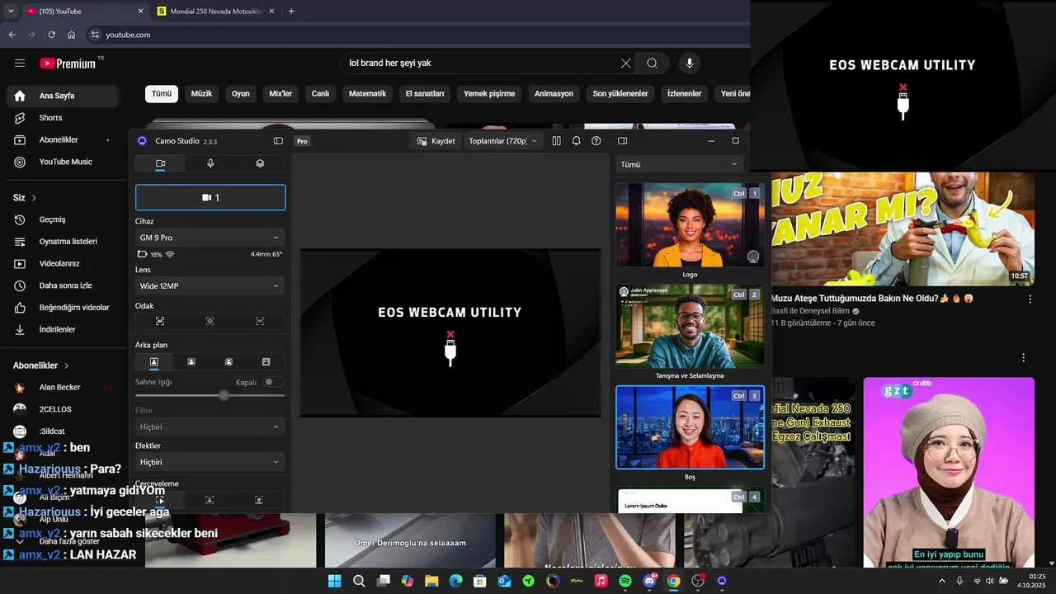This screenshot has height=594, width=1056.
Task: Open Ana Sayfa in YouTube sidebar
Action: click(64, 96)
